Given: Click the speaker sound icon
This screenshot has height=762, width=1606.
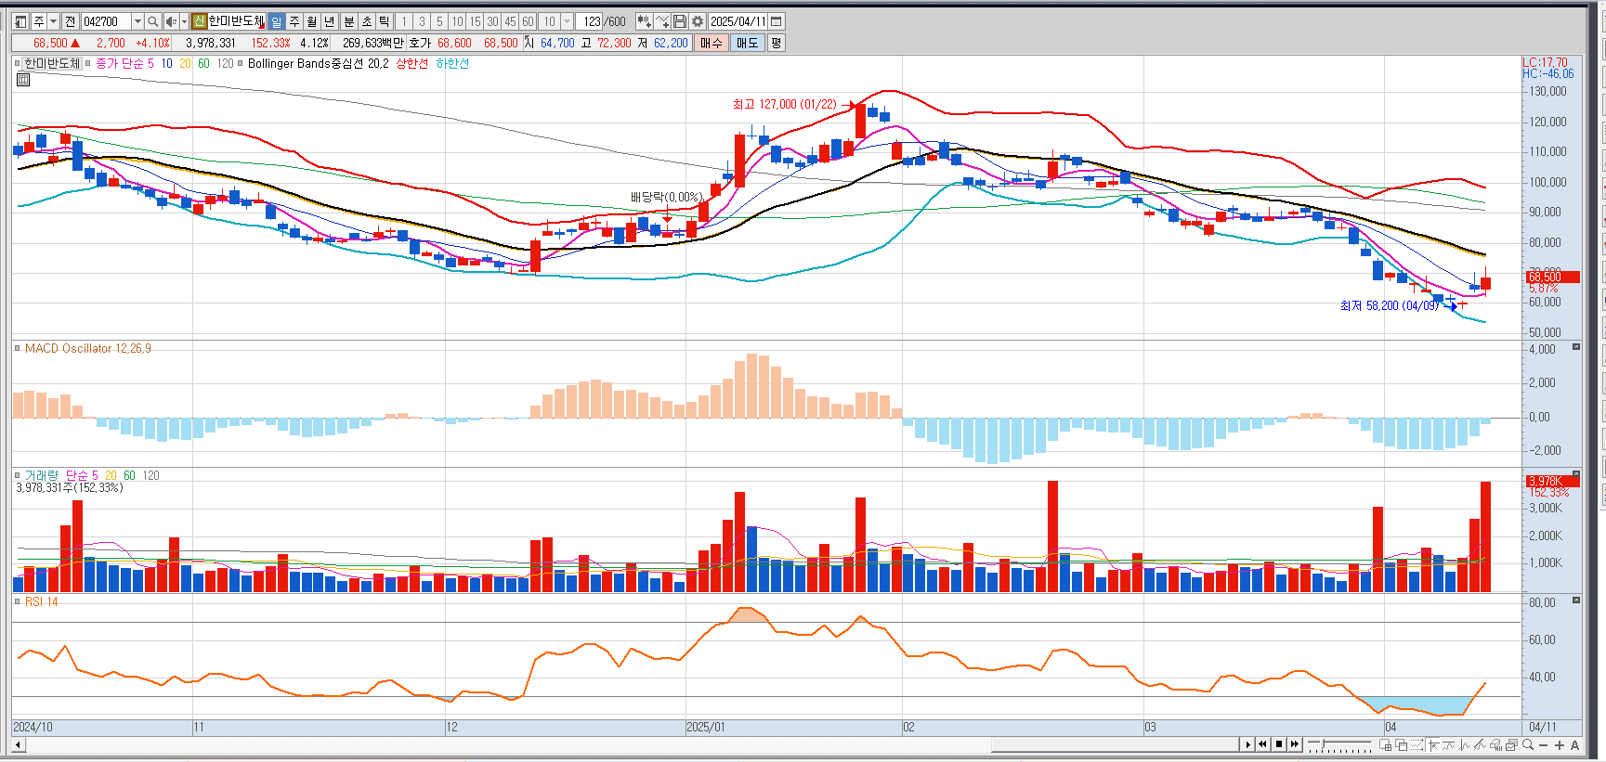Looking at the screenshot, I should tap(171, 21).
